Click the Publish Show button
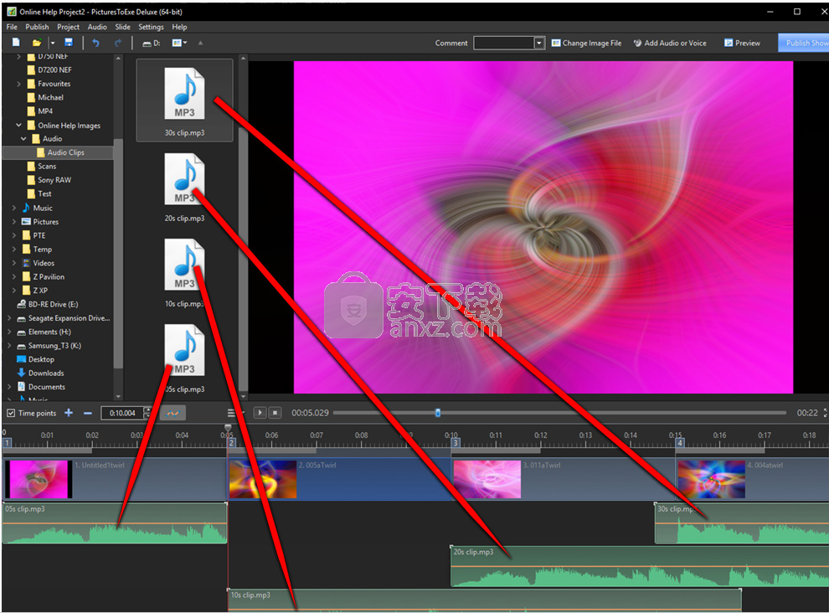Image resolution: width=829 pixels, height=613 pixels. [x=804, y=43]
